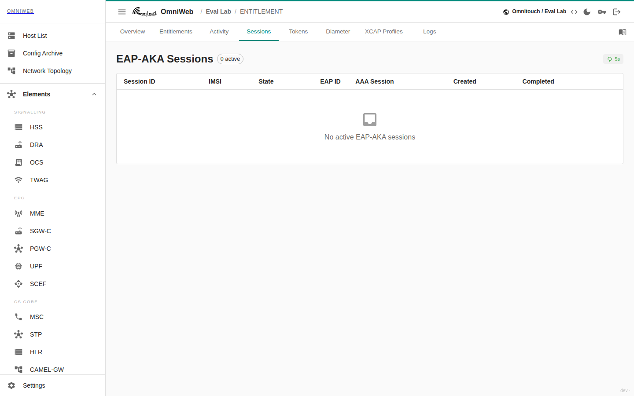Open the code brackets icon
This screenshot has width=634, height=396.
tap(574, 12)
